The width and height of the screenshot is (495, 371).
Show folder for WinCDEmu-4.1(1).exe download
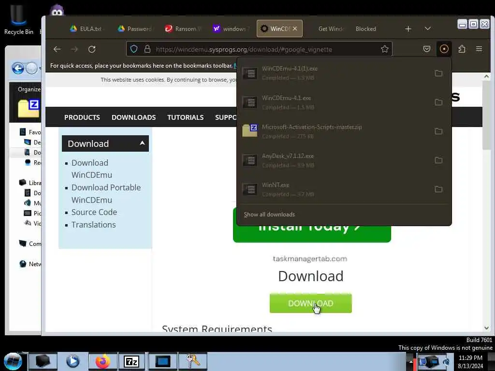(438, 73)
